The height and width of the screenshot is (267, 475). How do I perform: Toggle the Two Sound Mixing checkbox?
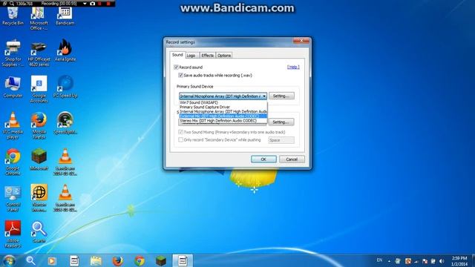[181, 132]
